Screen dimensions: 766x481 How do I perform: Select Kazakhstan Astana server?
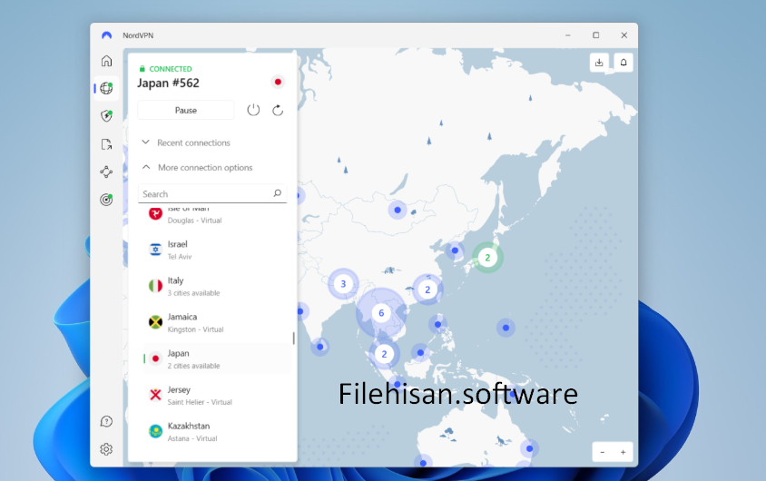[x=217, y=432]
